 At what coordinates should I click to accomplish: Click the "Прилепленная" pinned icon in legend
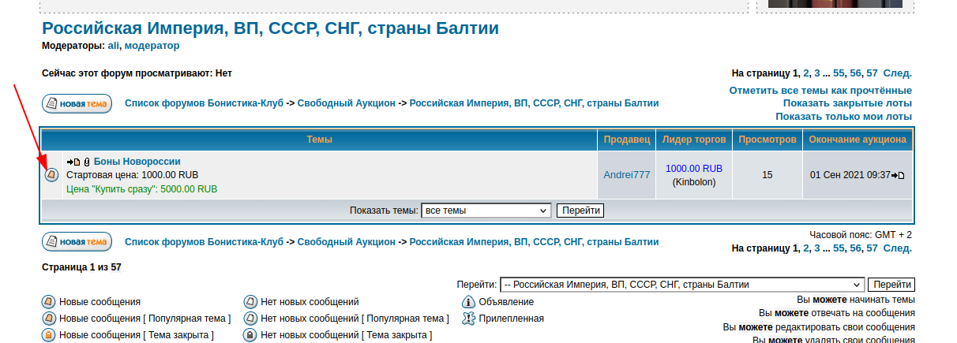pyautogui.click(x=467, y=319)
